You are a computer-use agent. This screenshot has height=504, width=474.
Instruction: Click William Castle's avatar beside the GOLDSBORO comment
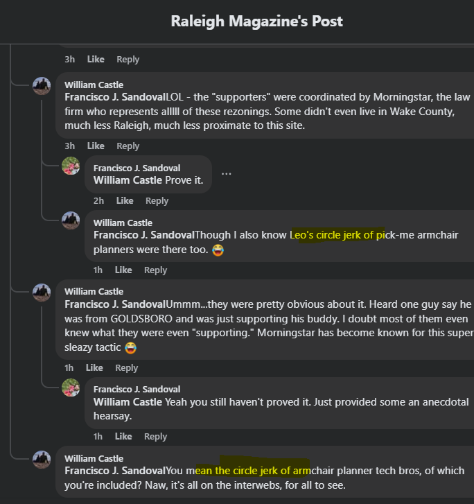(x=42, y=292)
